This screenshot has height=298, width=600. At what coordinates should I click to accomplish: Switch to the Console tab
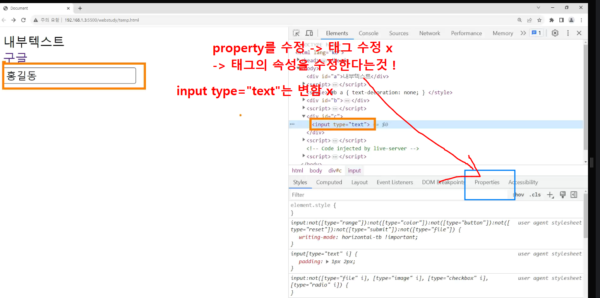tap(369, 33)
